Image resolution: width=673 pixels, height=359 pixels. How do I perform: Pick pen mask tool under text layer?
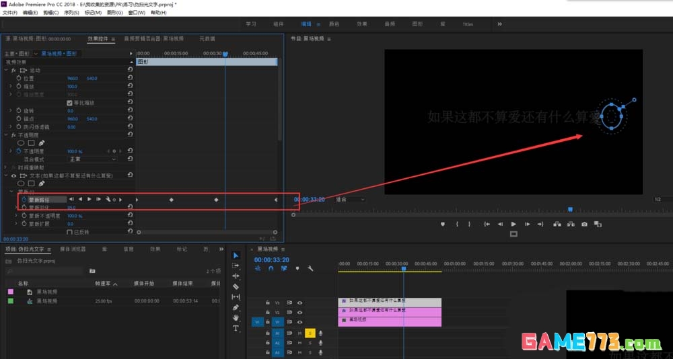tap(42, 184)
